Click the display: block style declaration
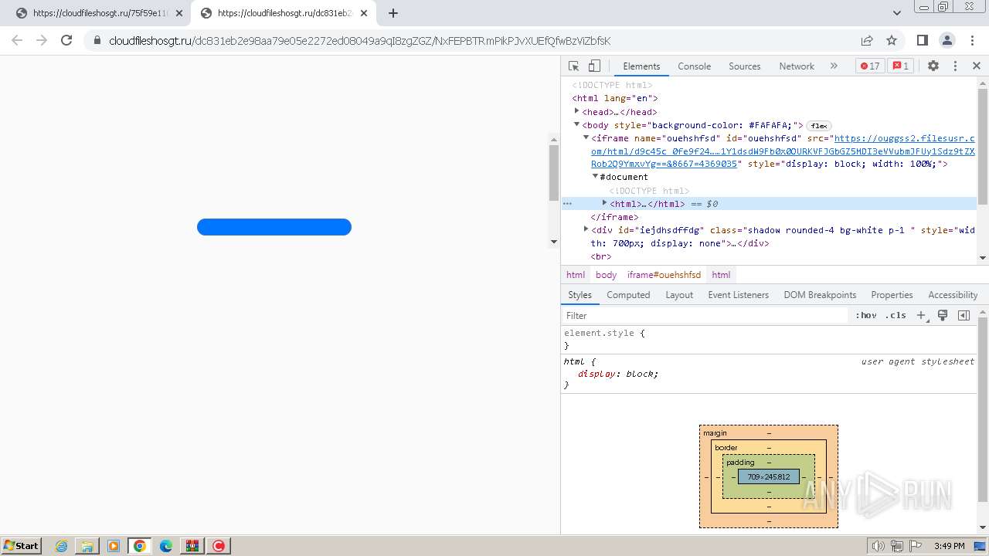The height and width of the screenshot is (556, 989). click(618, 374)
